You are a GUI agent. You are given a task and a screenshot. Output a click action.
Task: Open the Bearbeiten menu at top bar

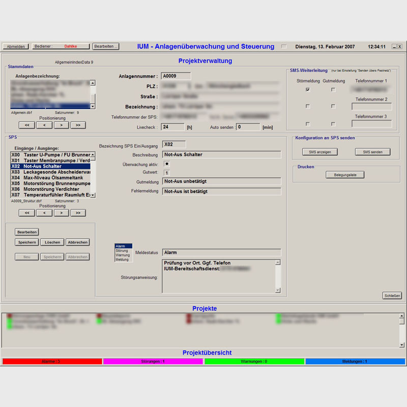coord(106,46)
